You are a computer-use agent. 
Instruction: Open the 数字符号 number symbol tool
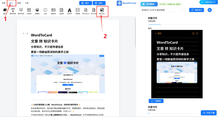pos(21,11)
